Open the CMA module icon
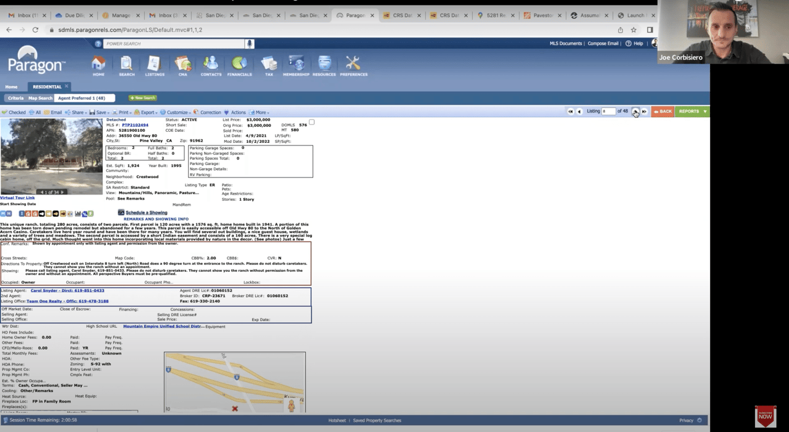789x432 pixels. (x=182, y=63)
